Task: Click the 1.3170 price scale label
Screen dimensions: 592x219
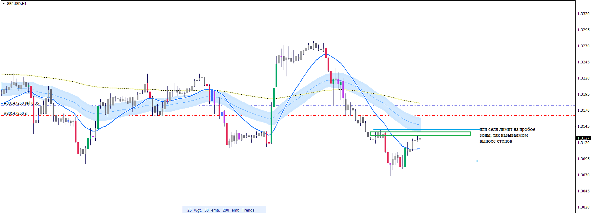Action: coord(583,110)
